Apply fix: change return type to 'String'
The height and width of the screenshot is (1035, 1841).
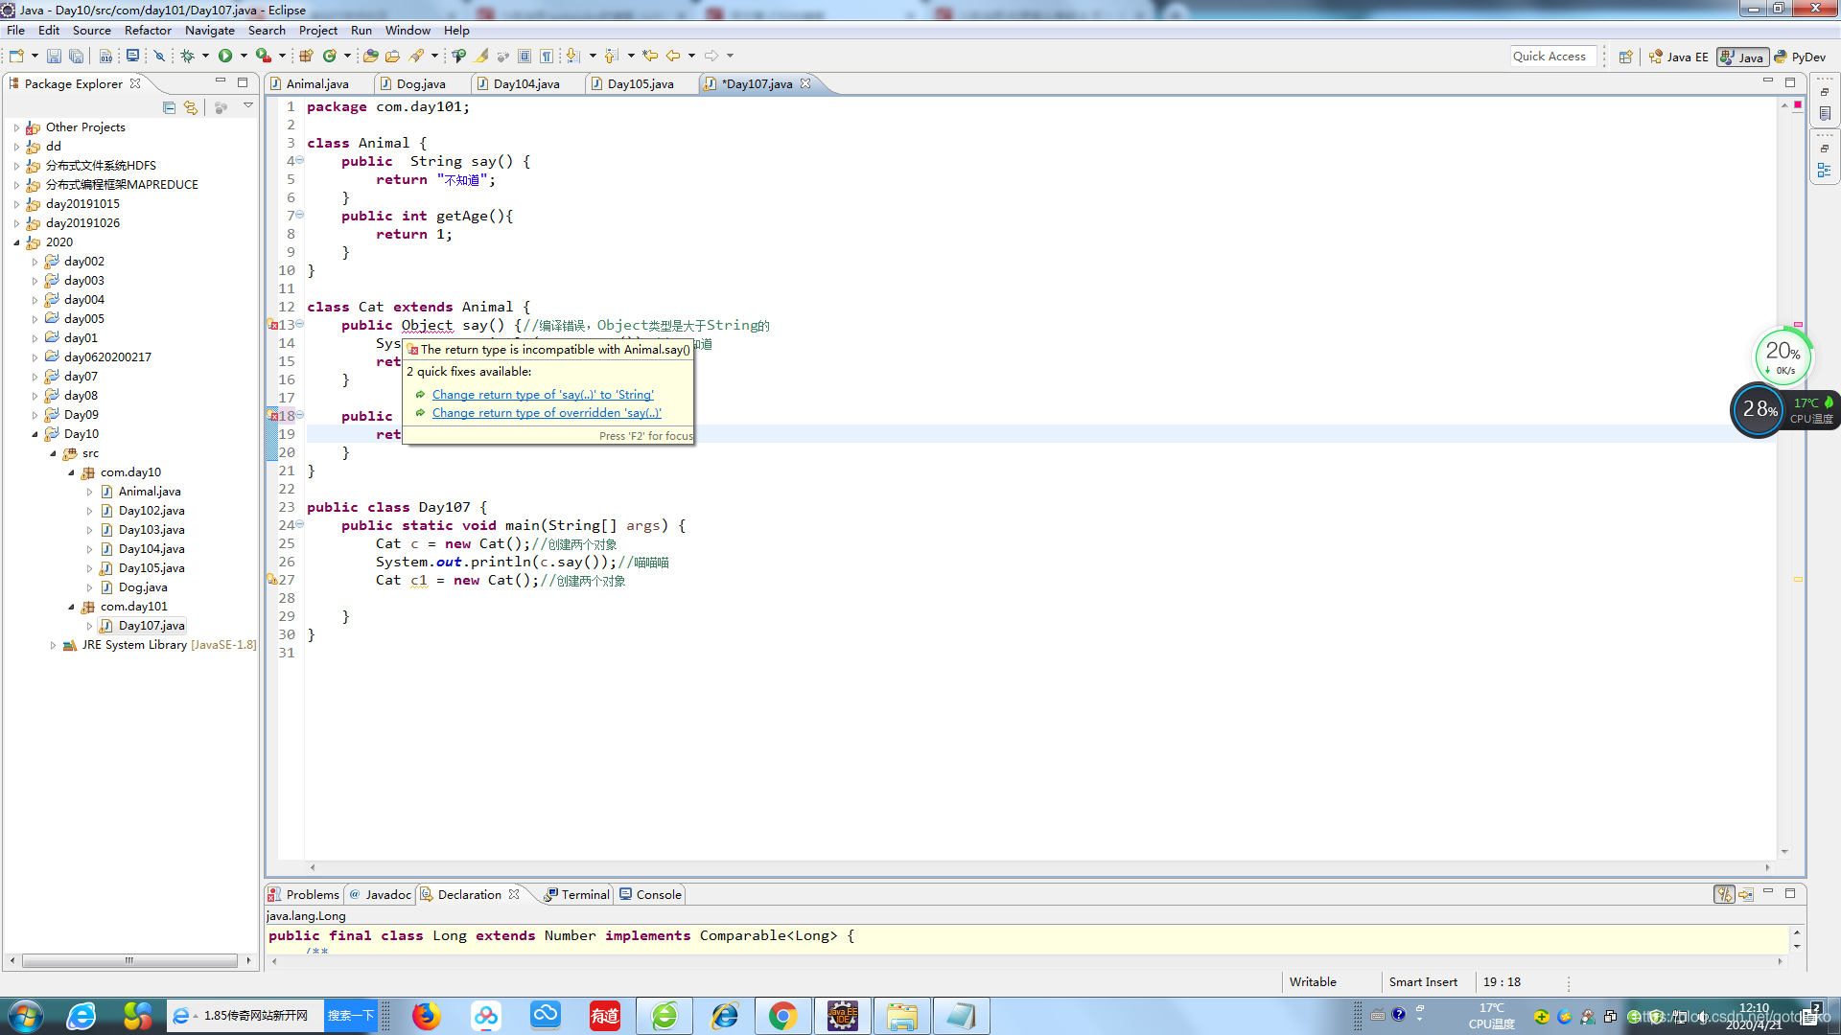click(x=543, y=394)
